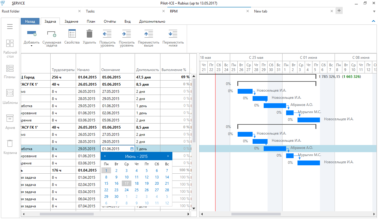Click Переместить выше icon

click(x=148, y=33)
